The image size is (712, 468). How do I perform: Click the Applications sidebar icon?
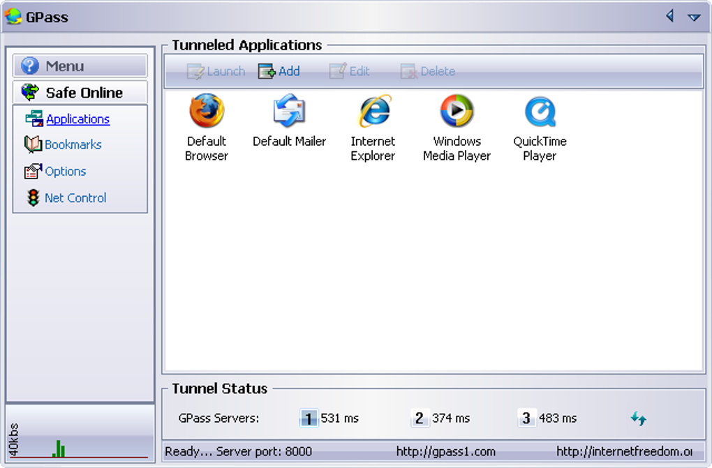(x=34, y=119)
